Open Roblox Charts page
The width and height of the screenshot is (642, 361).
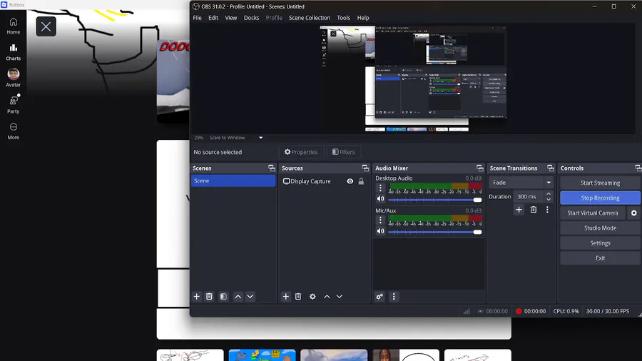tap(13, 52)
